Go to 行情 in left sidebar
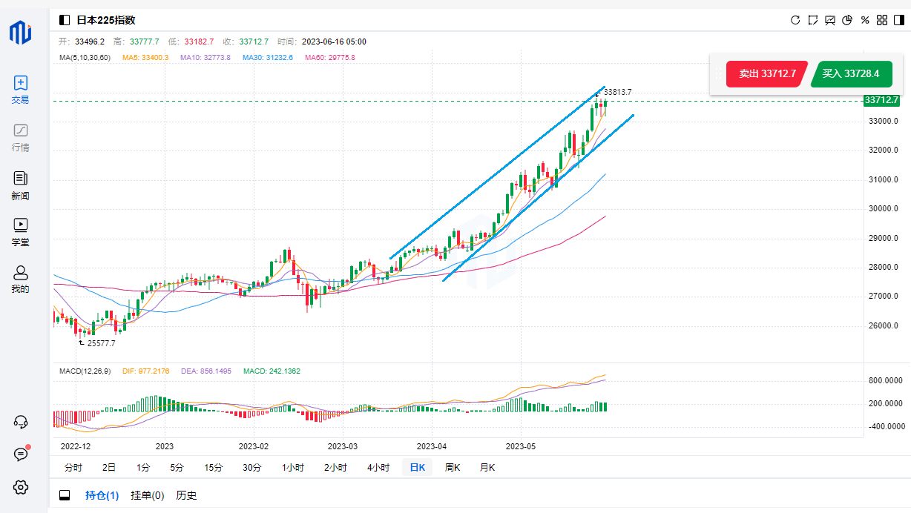The width and height of the screenshot is (911, 513). 21,138
